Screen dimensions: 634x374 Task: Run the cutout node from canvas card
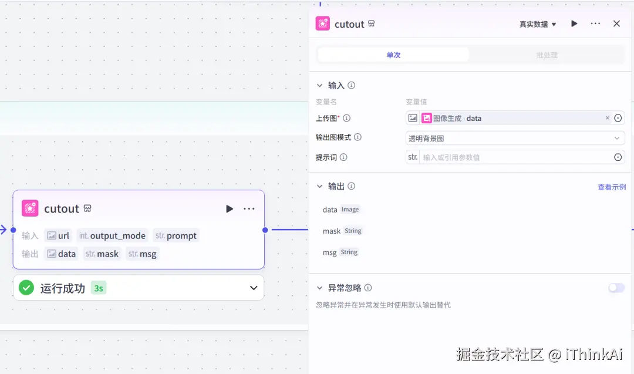click(x=230, y=208)
